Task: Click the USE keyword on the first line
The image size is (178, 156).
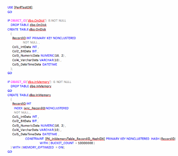Action: click(10, 8)
